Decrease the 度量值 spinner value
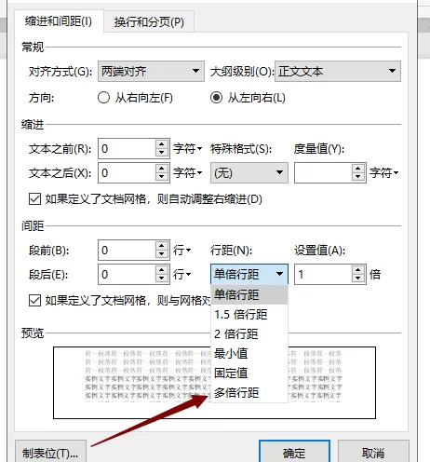This screenshot has width=430, height=462. point(358,177)
